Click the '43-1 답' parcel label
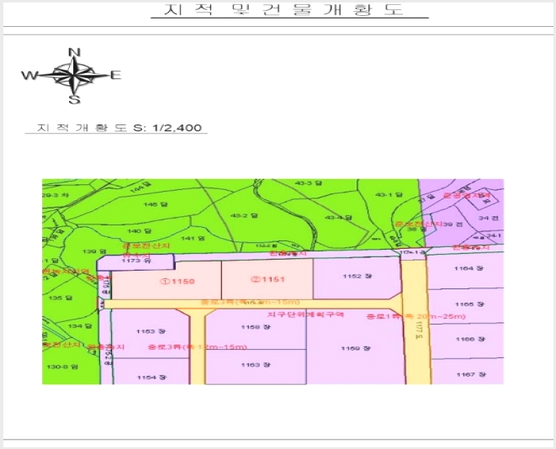The height and width of the screenshot is (449, 556). (389, 194)
